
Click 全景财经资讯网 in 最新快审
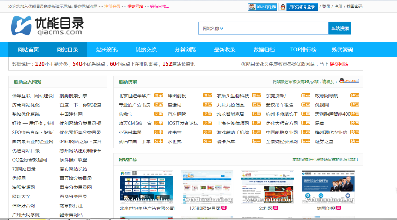click(x=282, y=142)
